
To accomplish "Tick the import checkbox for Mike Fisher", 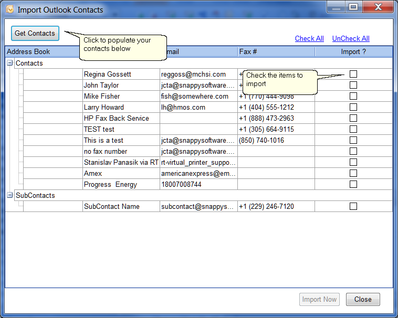I will pyautogui.click(x=353, y=96).
